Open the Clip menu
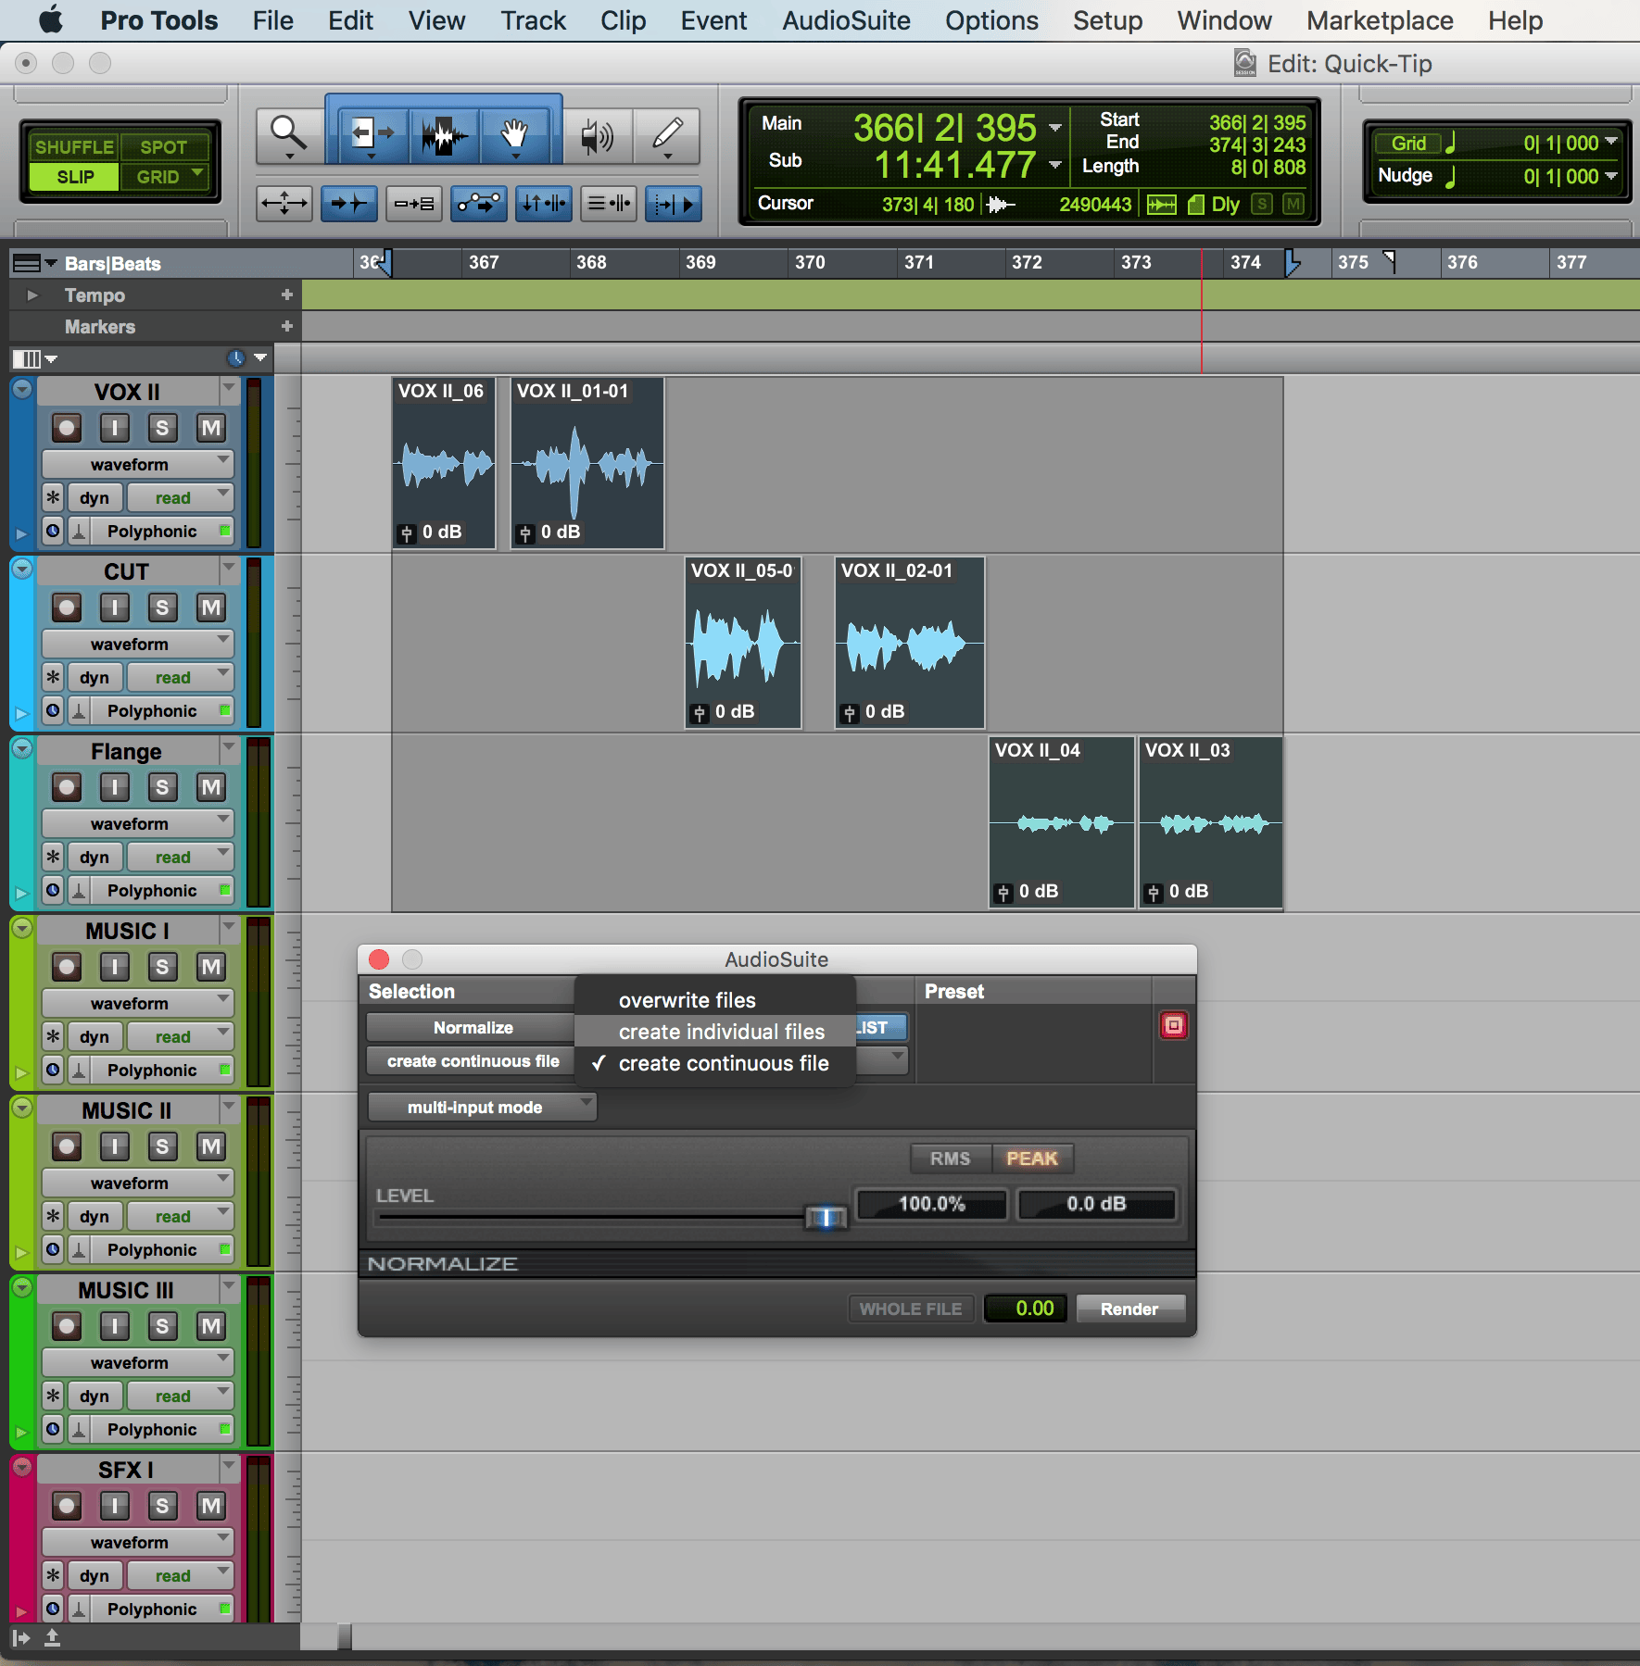The width and height of the screenshot is (1640, 1666). pyautogui.click(x=623, y=20)
